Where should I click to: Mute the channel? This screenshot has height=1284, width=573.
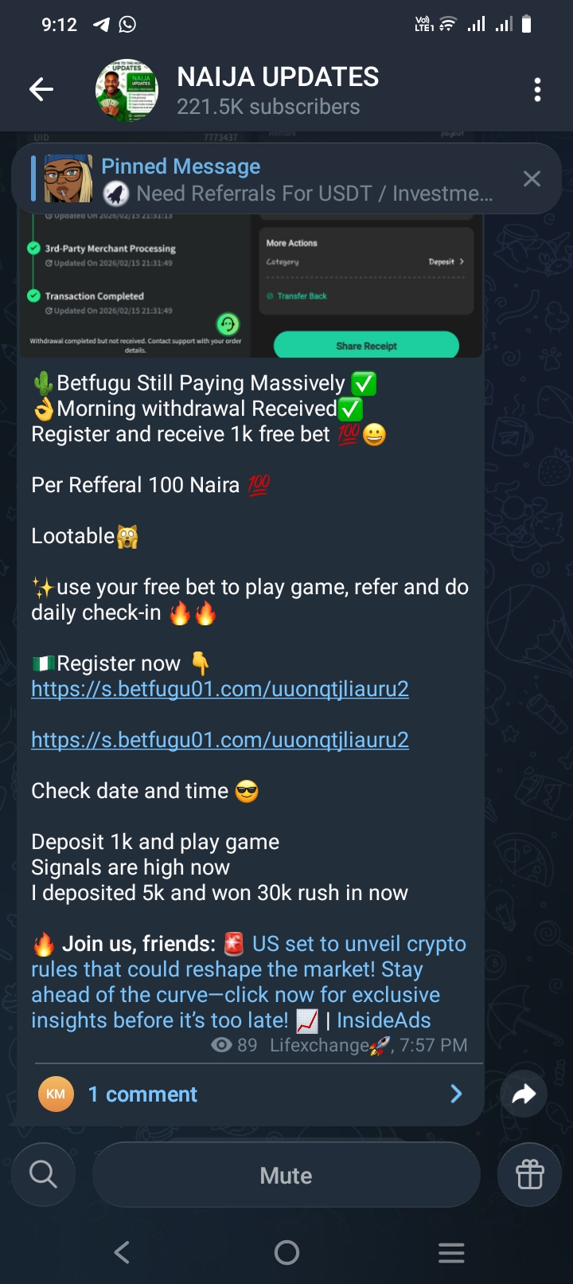click(286, 1175)
